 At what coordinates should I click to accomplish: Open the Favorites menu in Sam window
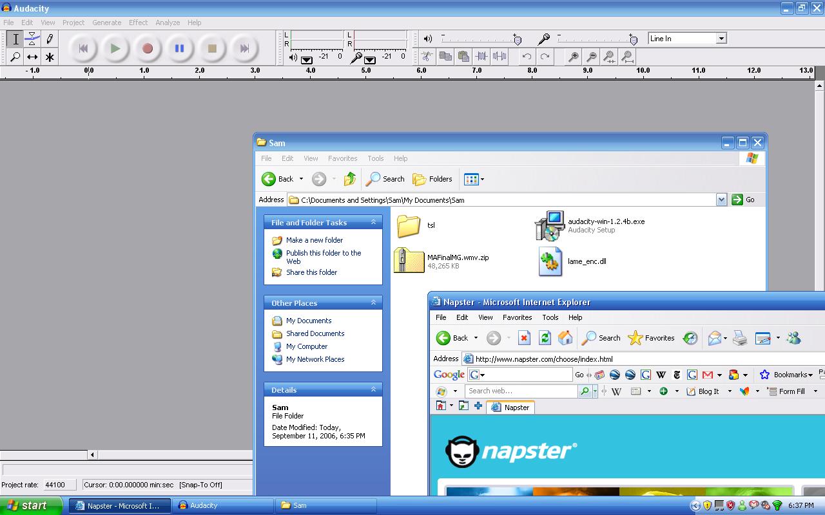[x=342, y=158]
